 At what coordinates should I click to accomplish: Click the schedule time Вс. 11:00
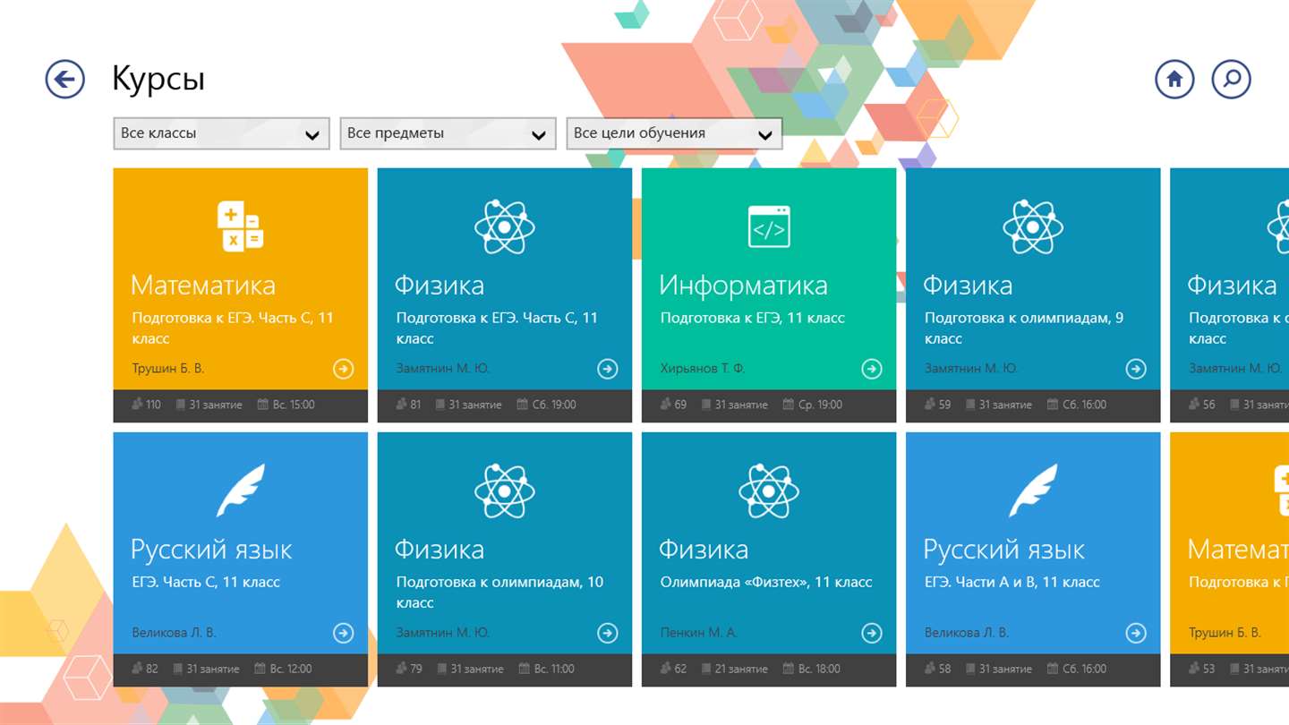click(554, 669)
